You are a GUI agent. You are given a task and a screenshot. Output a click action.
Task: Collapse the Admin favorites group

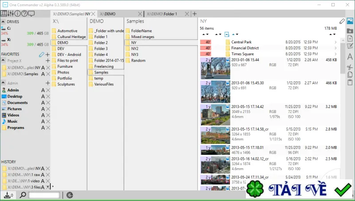(x=3, y=83)
